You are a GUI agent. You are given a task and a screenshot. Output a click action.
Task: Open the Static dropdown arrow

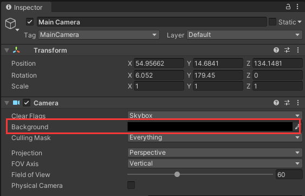tap(300, 22)
